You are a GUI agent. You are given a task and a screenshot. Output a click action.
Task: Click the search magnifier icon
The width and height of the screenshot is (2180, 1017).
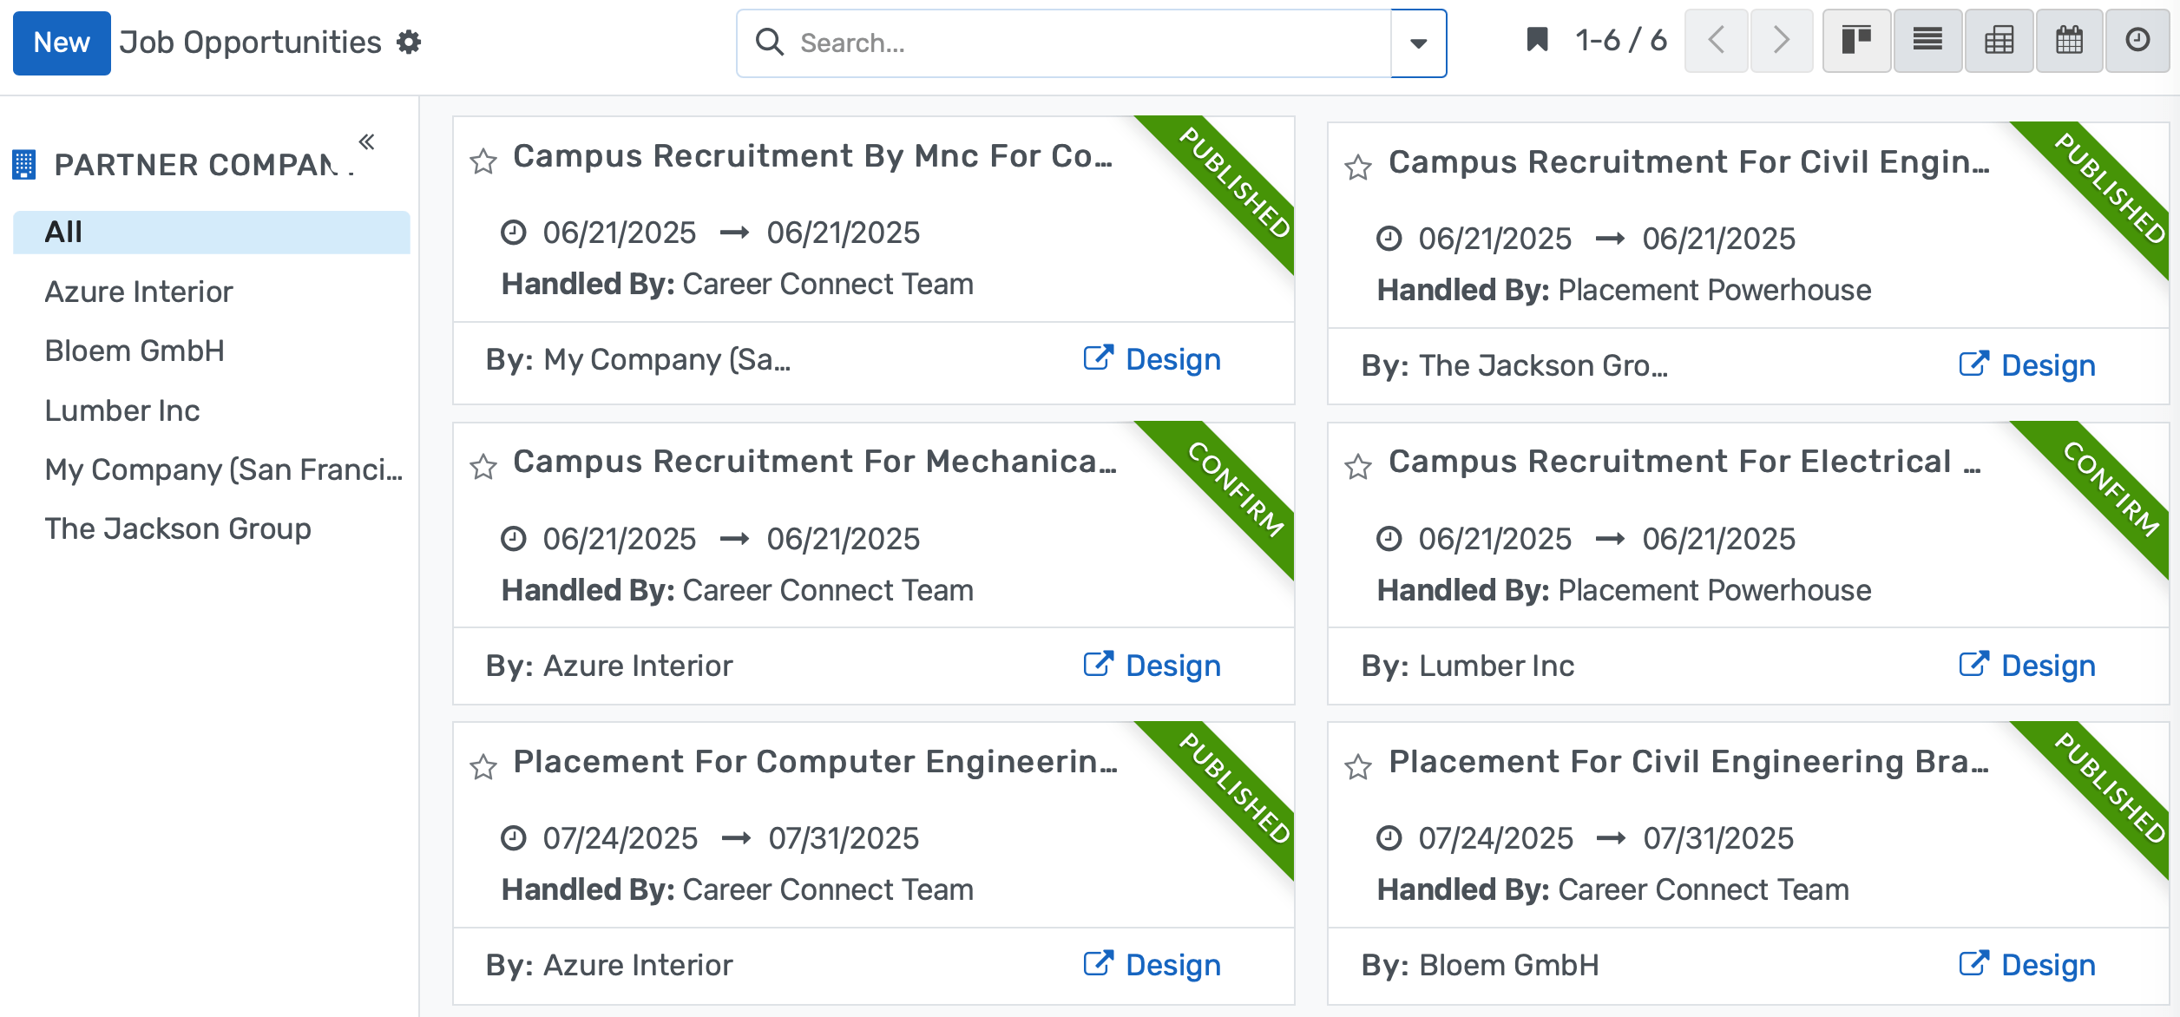[770, 42]
